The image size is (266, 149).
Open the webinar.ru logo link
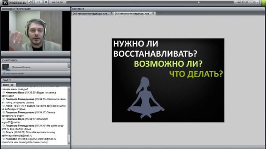coord(15,2)
